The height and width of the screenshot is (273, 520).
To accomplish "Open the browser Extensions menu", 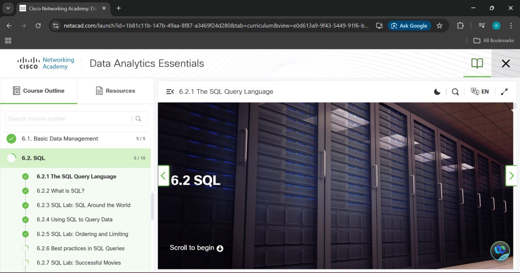I will click(x=460, y=26).
